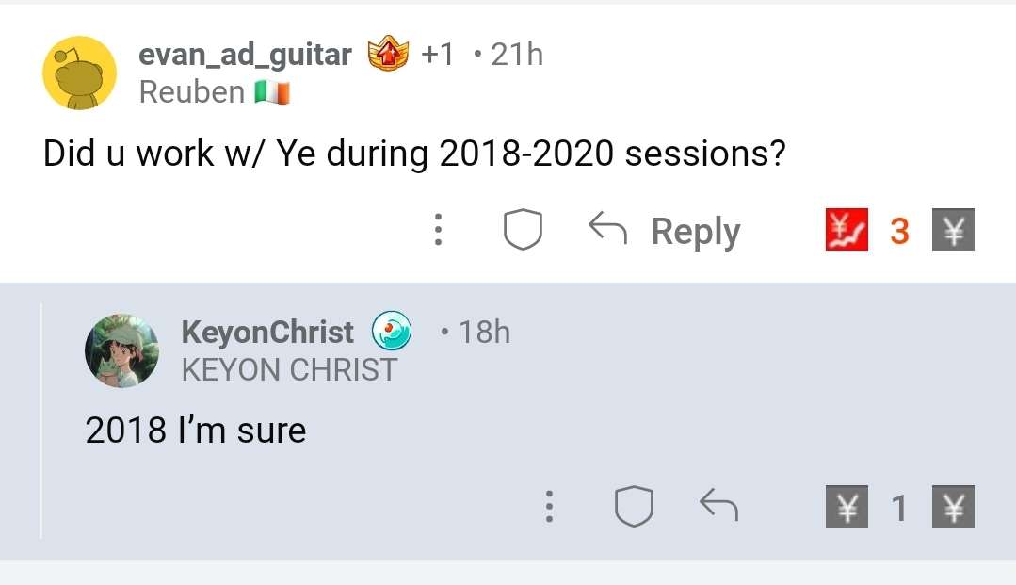This screenshot has height=585, width=1016.
Task: Open evan_ad_guitar's user profile
Action: coord(245,56)
